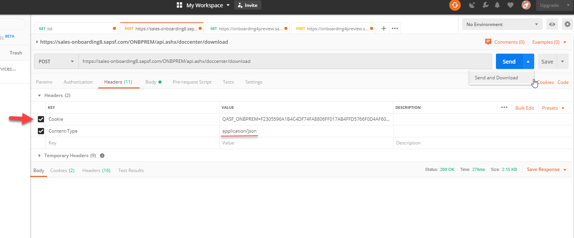This screenshot has height=238, width=574.
Task: Click the application/json value cell
Action: (x=306, y=131)
